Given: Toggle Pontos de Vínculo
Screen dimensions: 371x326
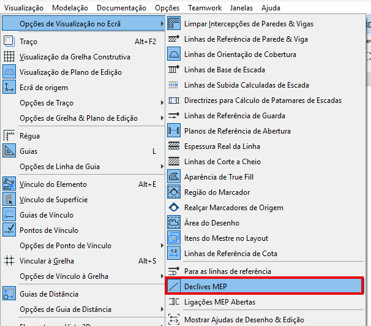Looking at the screenshot, I should [x=83, y=230].
